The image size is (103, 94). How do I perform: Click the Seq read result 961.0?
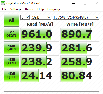[40, 34]
